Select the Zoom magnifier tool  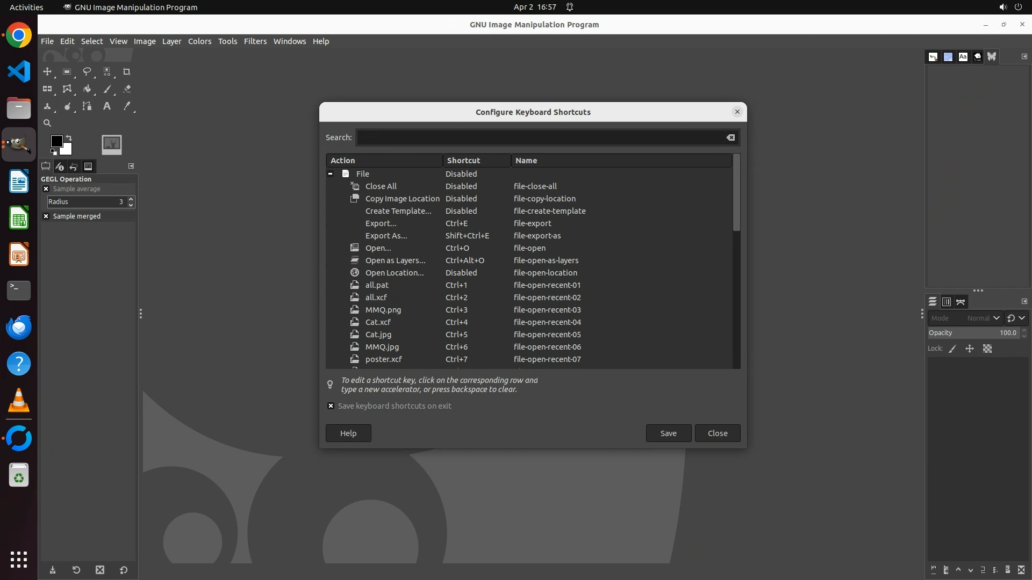(47, 123)
